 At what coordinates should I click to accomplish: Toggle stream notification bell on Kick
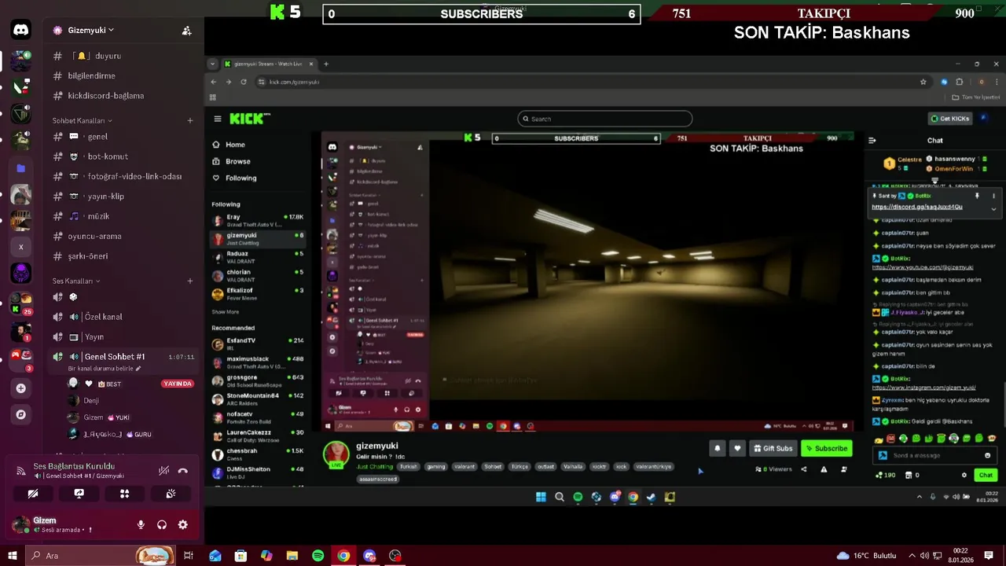click(x=717, y=448)
